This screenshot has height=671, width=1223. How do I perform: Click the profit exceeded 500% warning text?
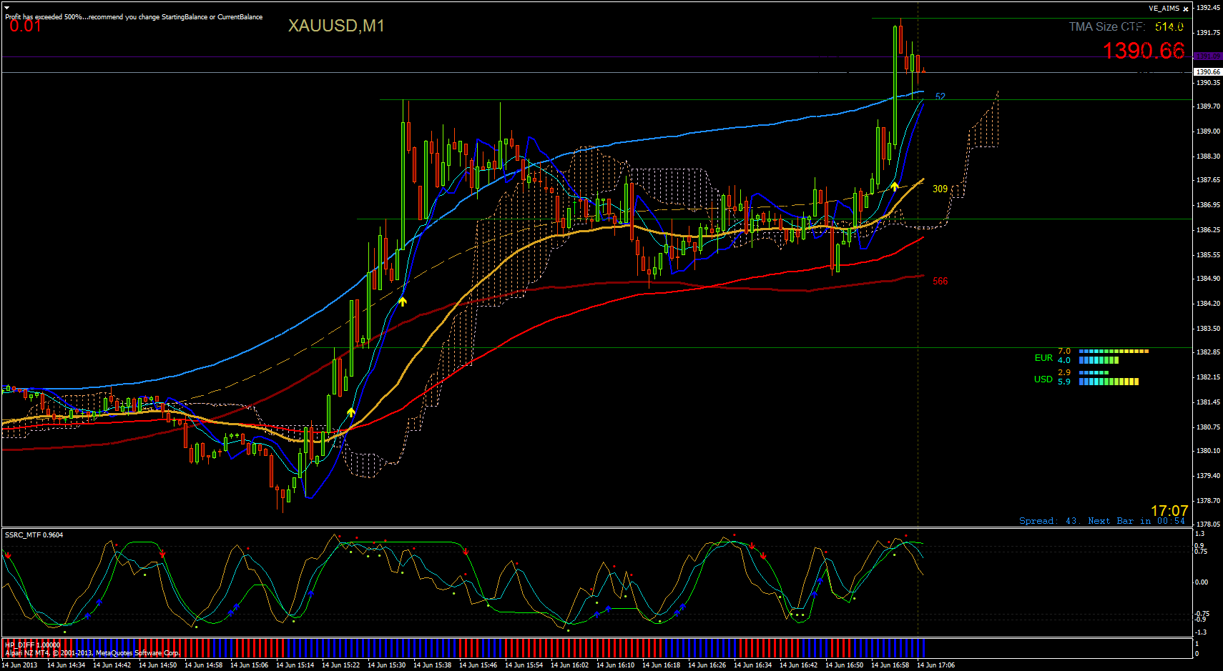pos(134,16)
